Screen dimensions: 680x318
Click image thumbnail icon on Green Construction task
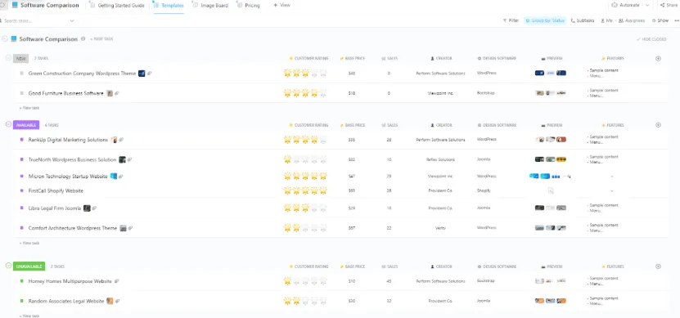142,74
